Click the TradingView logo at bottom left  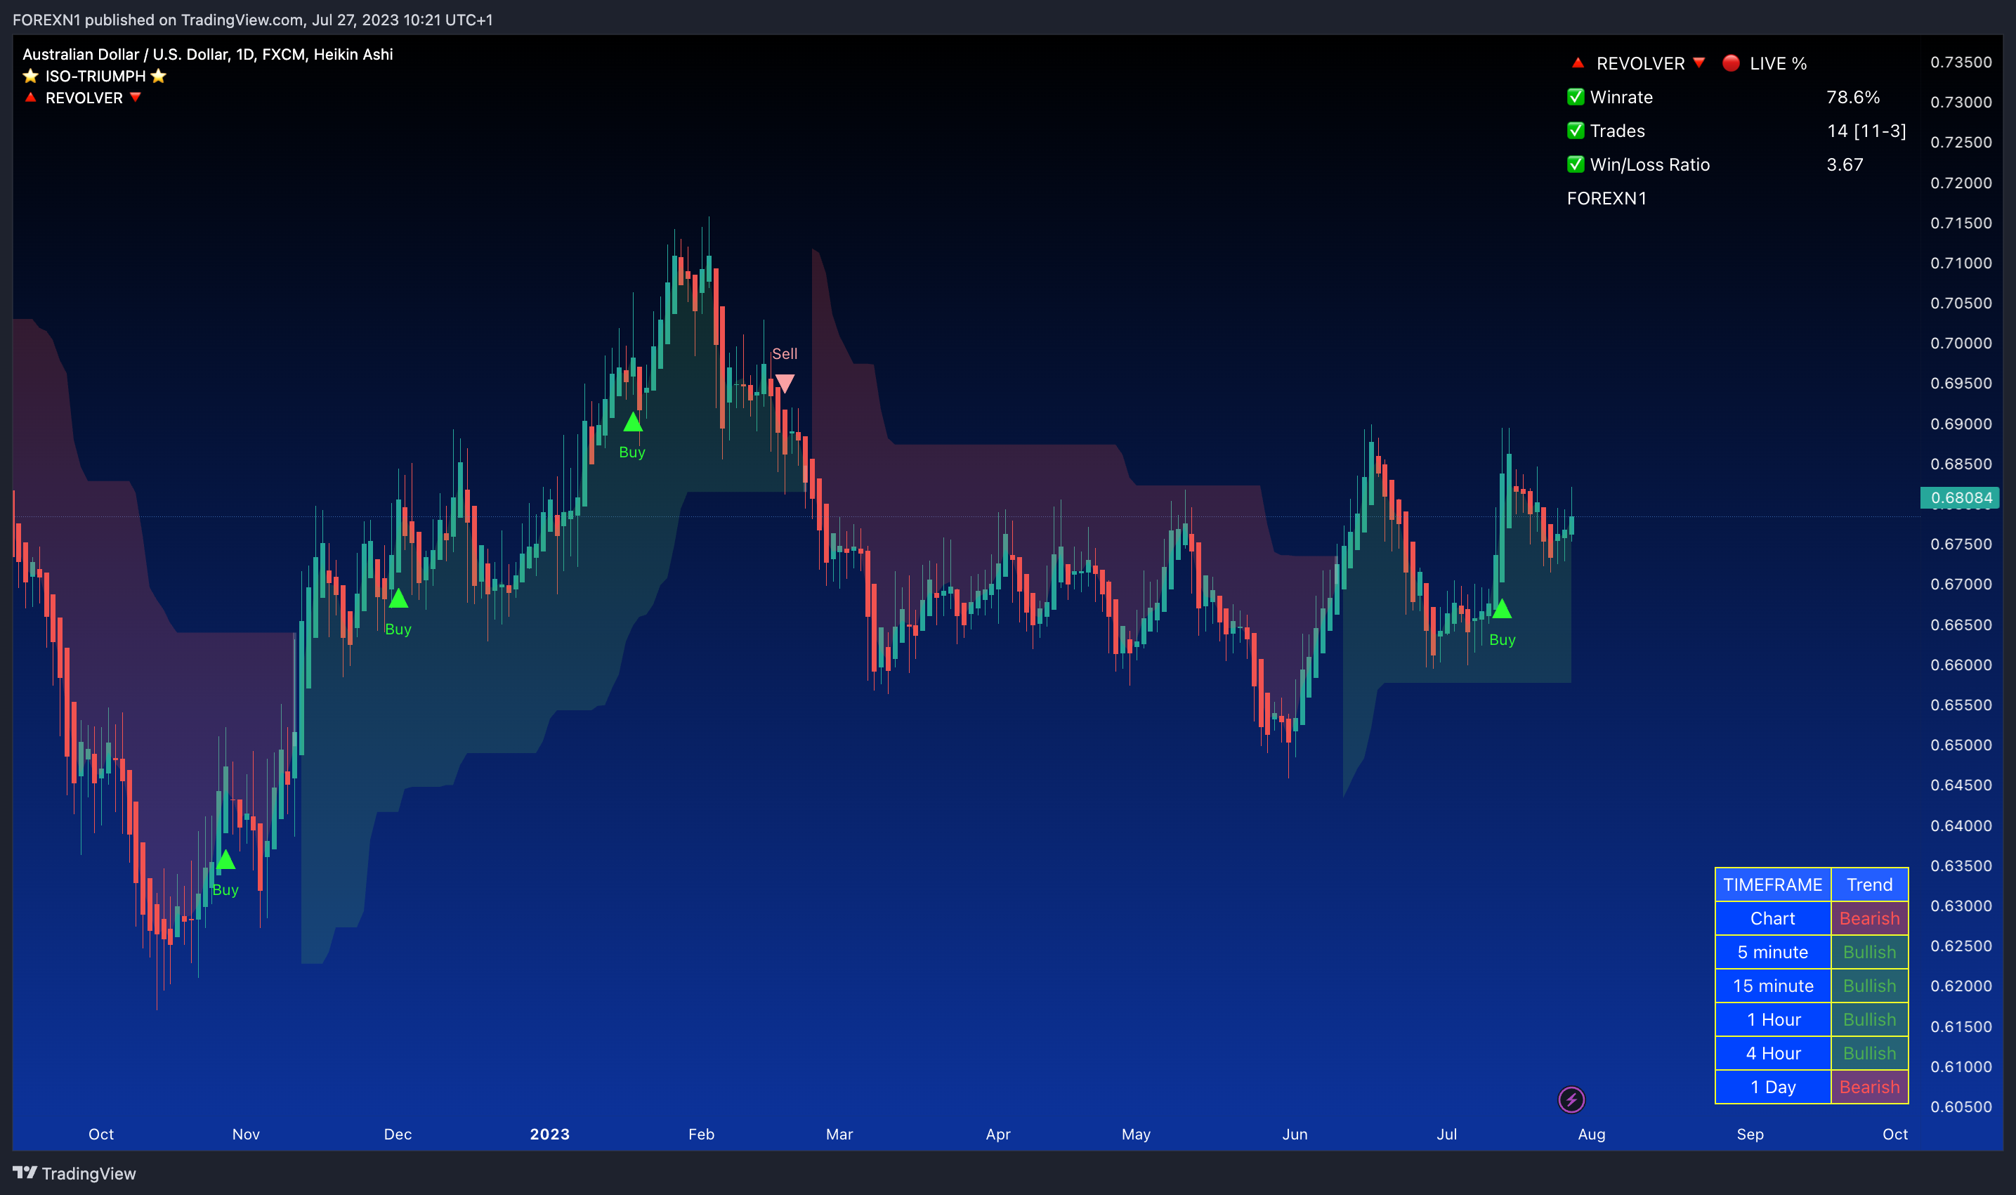coord(74,1173)
